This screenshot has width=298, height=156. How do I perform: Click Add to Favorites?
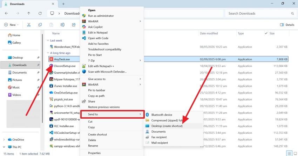tap(112, 44)
